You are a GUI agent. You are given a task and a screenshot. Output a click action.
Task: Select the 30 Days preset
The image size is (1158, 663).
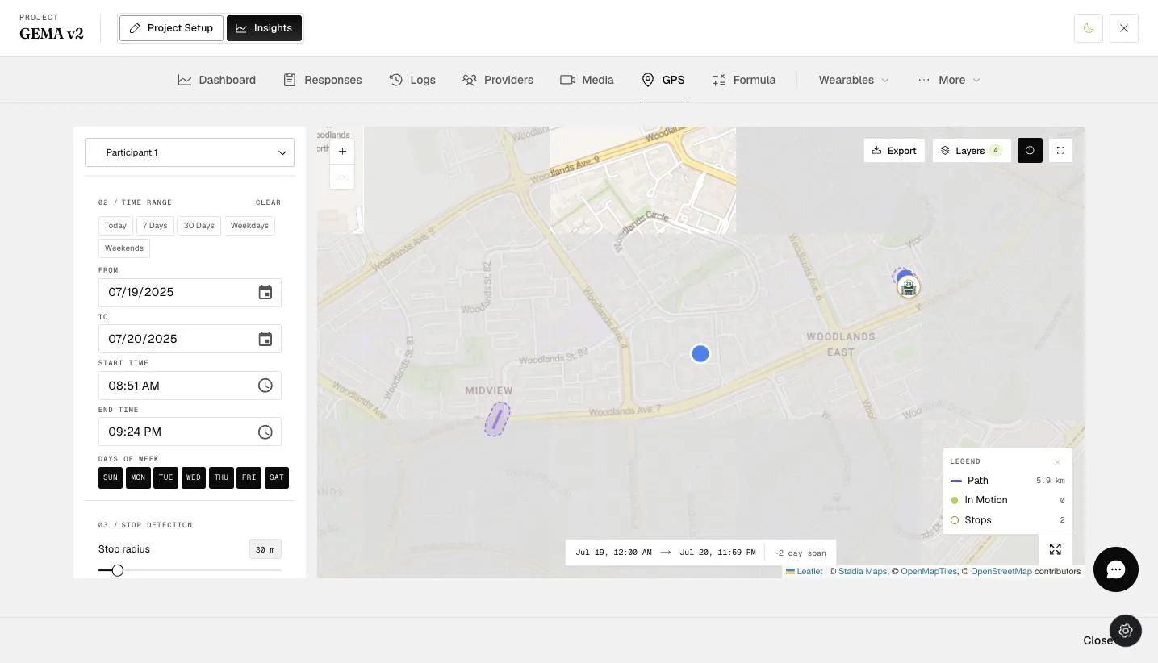coord(199,226)
